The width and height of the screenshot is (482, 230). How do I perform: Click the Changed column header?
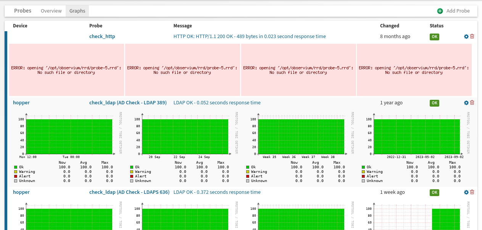tap(390, 26)
